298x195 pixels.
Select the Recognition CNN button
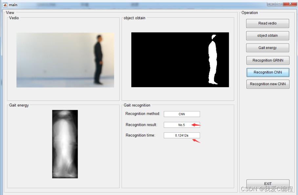(x=267, y=72)
